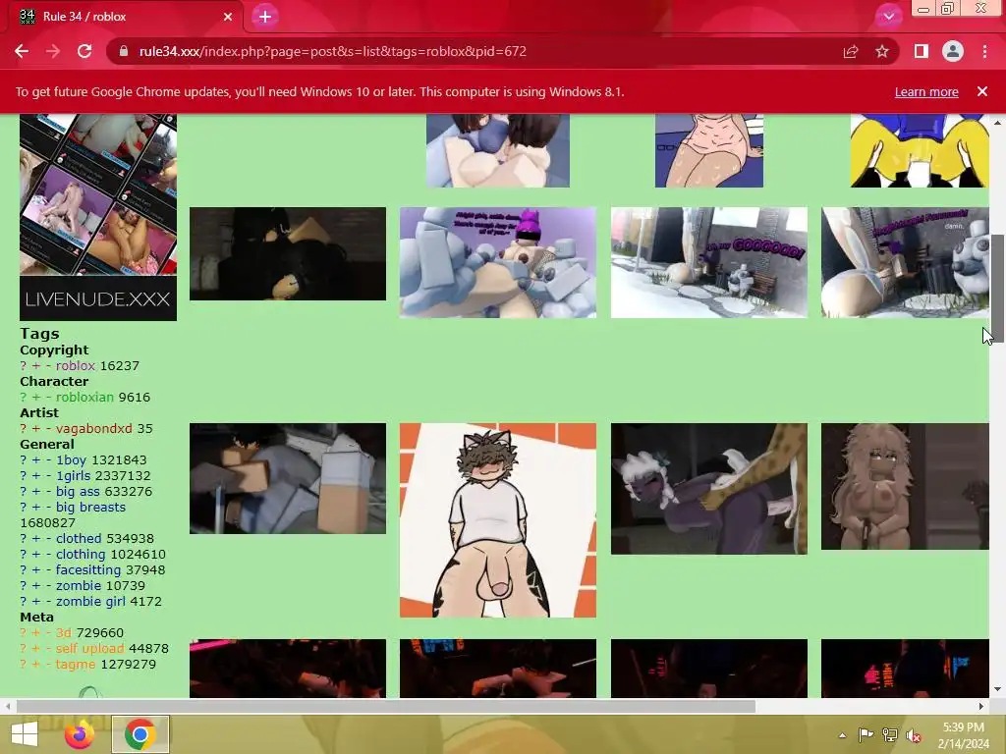Click the horizontal scrollbar thumb
This screenshot has height=754, width=1006.
[385, 707]
